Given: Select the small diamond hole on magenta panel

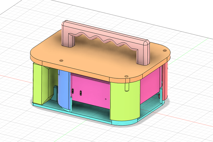Looking at the screenshot, I should pyautogui.click(x=106, y=99).
